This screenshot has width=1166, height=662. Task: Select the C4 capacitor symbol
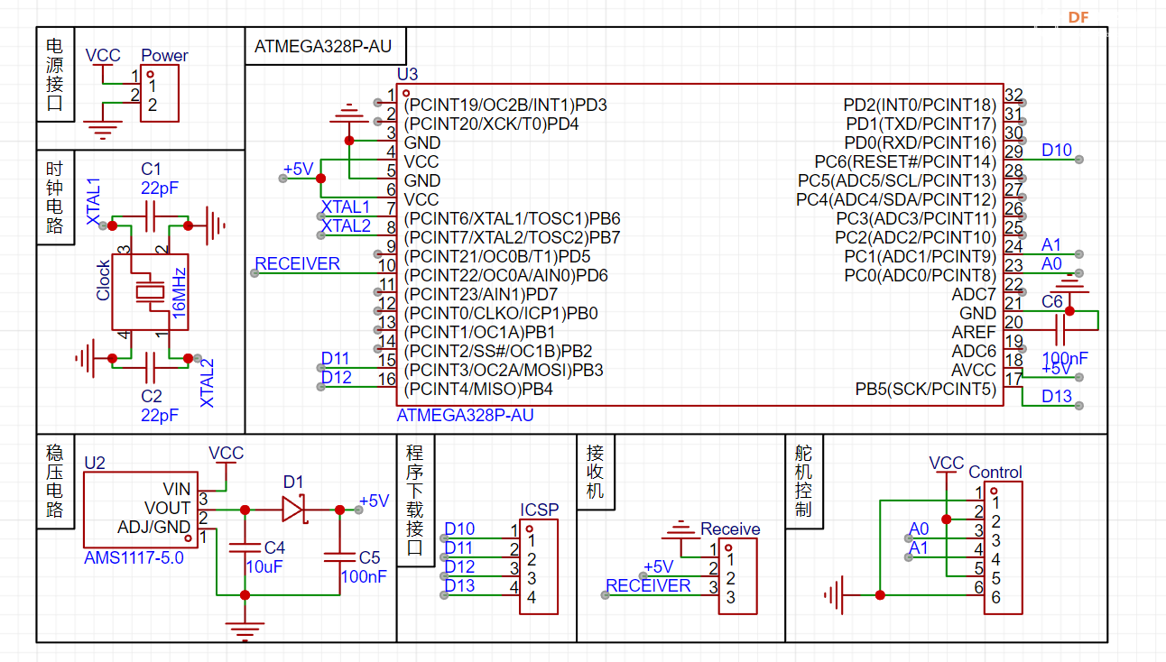[245, 548]
